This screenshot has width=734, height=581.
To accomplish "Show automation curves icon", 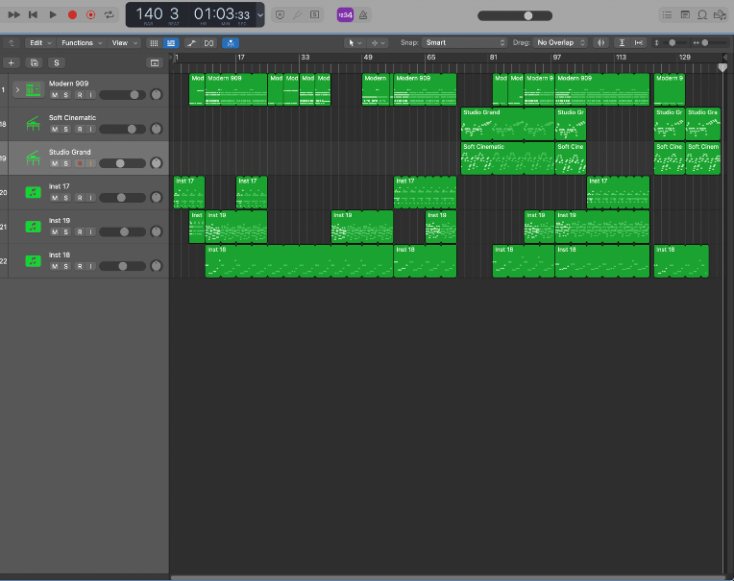I will pos(191,43).
